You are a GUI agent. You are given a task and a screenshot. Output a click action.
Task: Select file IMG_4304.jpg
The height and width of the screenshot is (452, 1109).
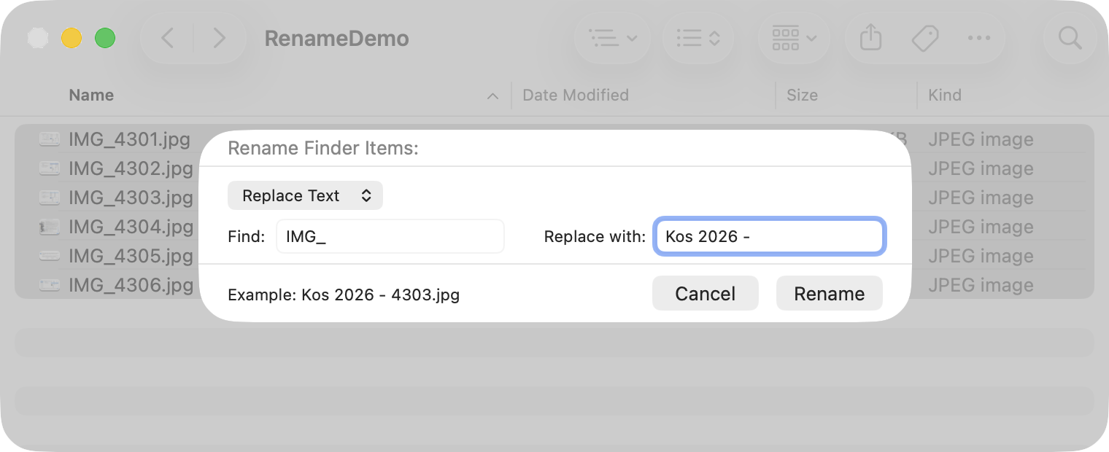[x=131, y=227]
